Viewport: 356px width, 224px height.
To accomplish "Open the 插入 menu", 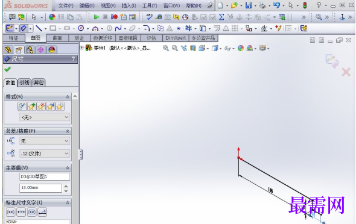I will pyautogui.click(x=129, y=5).
